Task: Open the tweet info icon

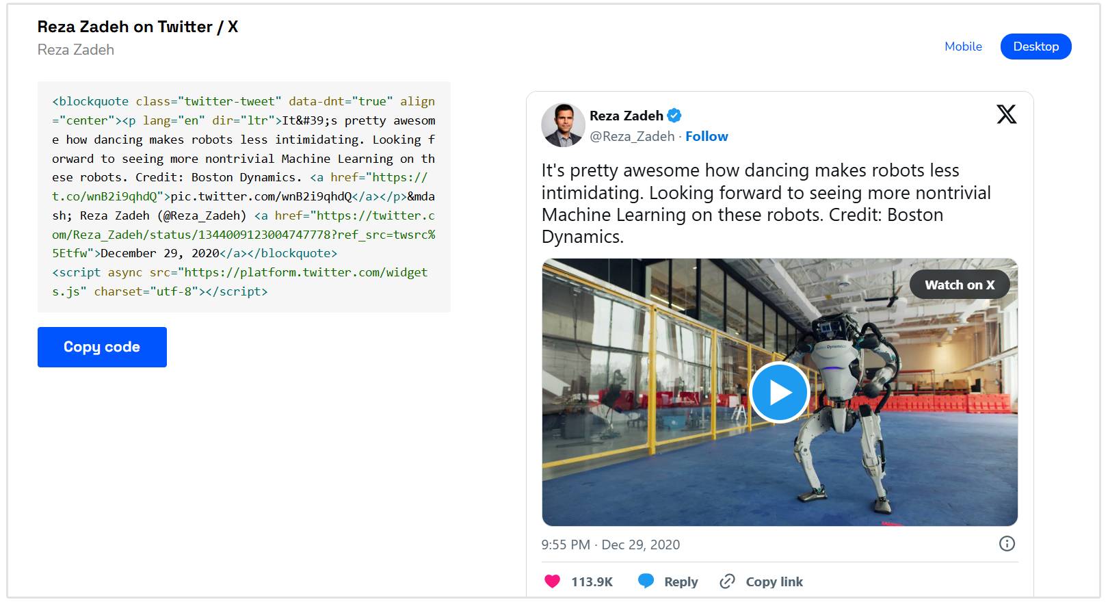Action: [1007, 544]
